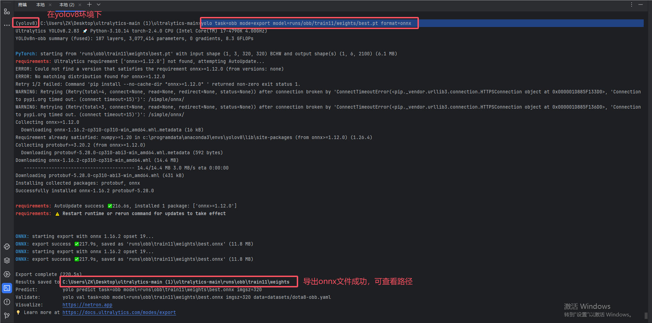Open the layered stack tool window icon
Viewport: 652px width, 323px height.
pos(7,260)
